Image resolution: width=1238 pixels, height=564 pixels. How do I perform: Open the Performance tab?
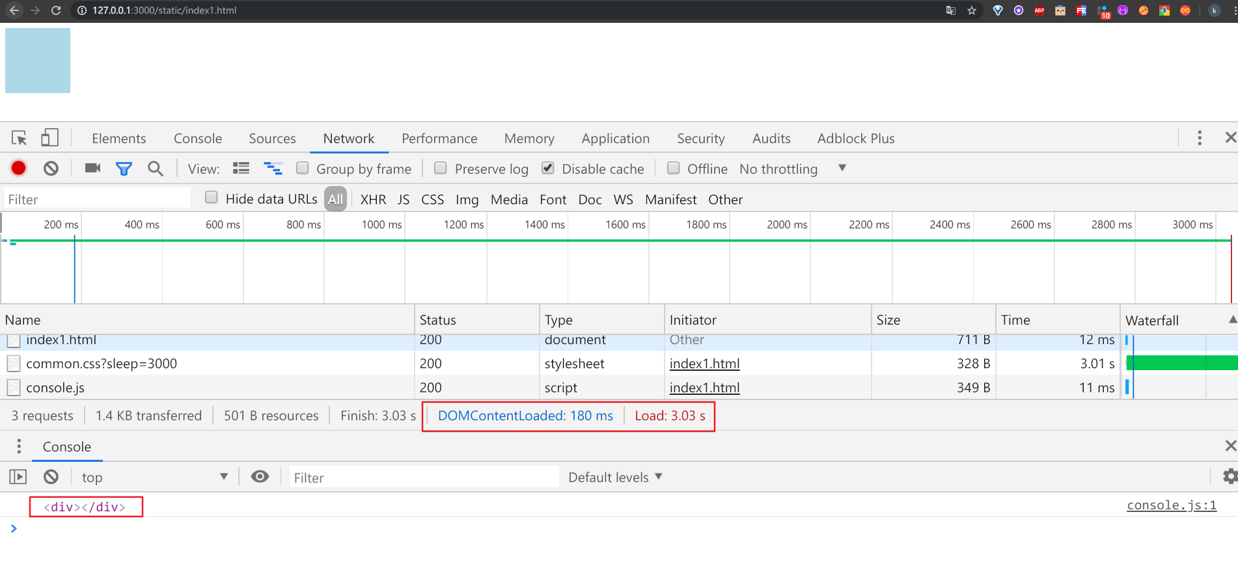(439, 138)
